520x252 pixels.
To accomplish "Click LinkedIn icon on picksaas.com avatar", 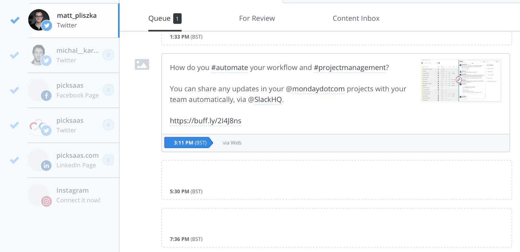I will click(46, 166).
